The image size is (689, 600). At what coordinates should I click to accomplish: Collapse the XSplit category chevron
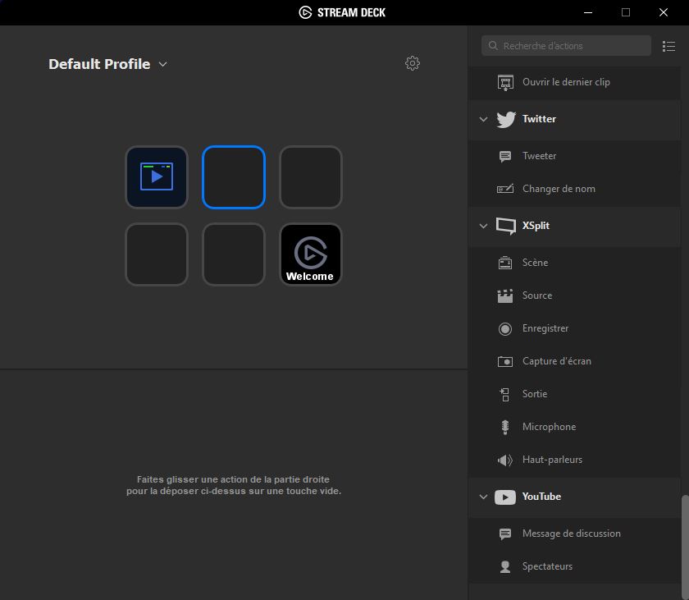(483, 226)
